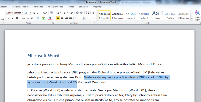Click the word Macintosh in highlighted sentence

tap(129, 77)
